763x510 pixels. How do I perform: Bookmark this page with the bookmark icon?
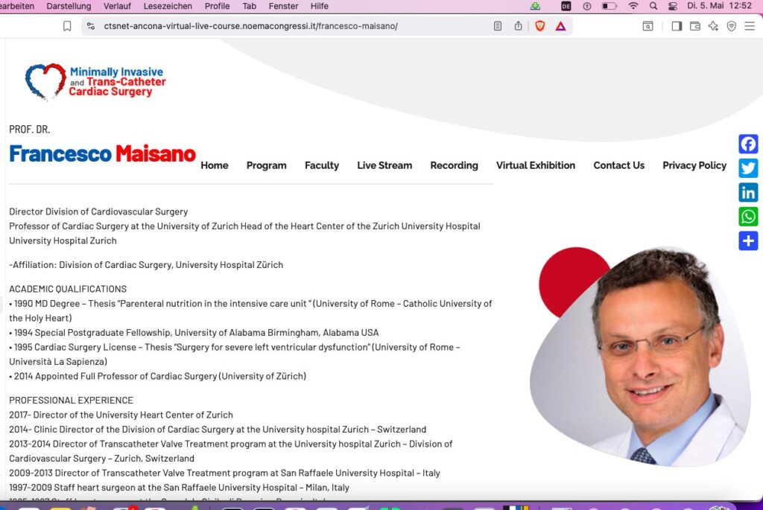pyautogui.click(x=67, y=26)
